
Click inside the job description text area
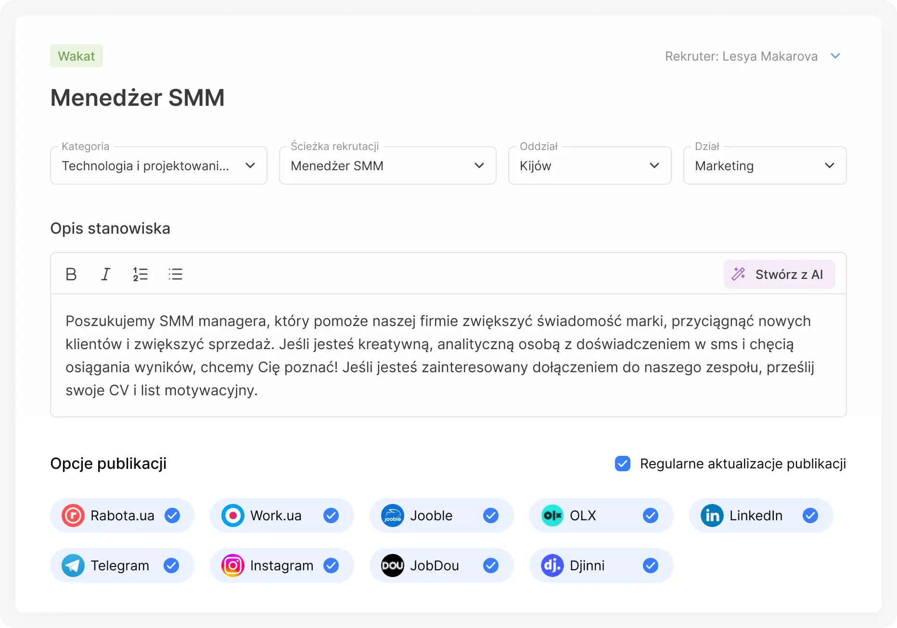pyautogui.click(x=448, y=356)
